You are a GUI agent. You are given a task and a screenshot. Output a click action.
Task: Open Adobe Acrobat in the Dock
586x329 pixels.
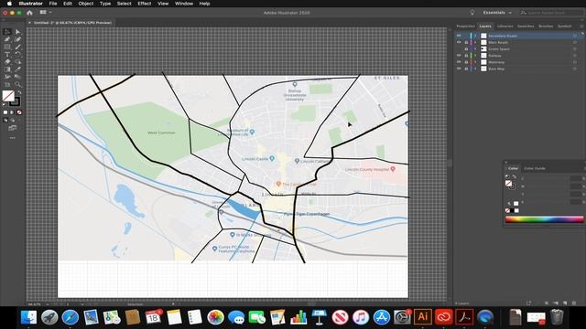click(x=464, y=317)
